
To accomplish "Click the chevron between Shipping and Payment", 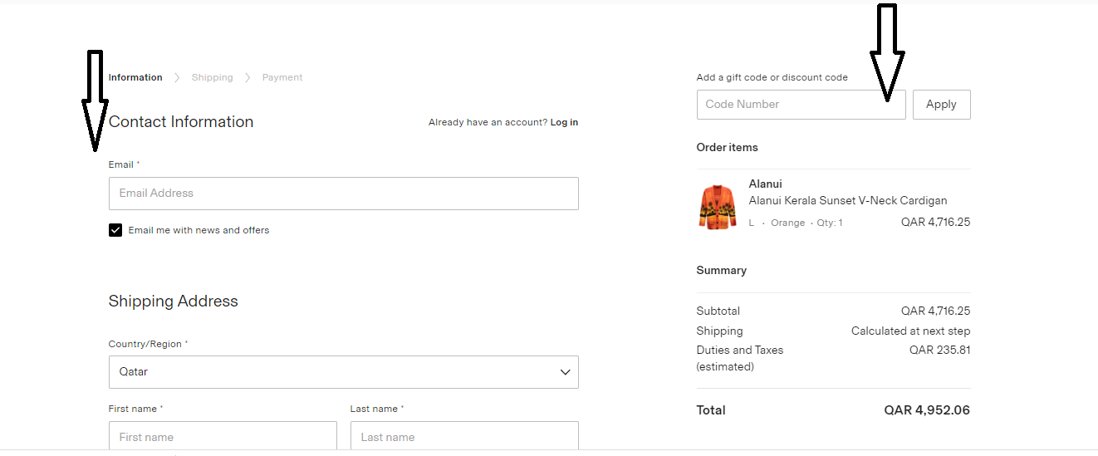I will (248, 78).
